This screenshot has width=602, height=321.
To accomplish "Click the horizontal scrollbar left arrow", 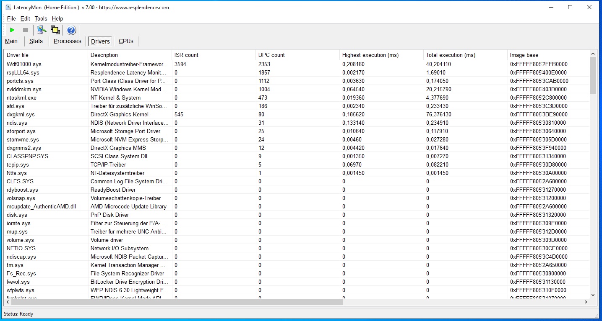I will 8,302.
